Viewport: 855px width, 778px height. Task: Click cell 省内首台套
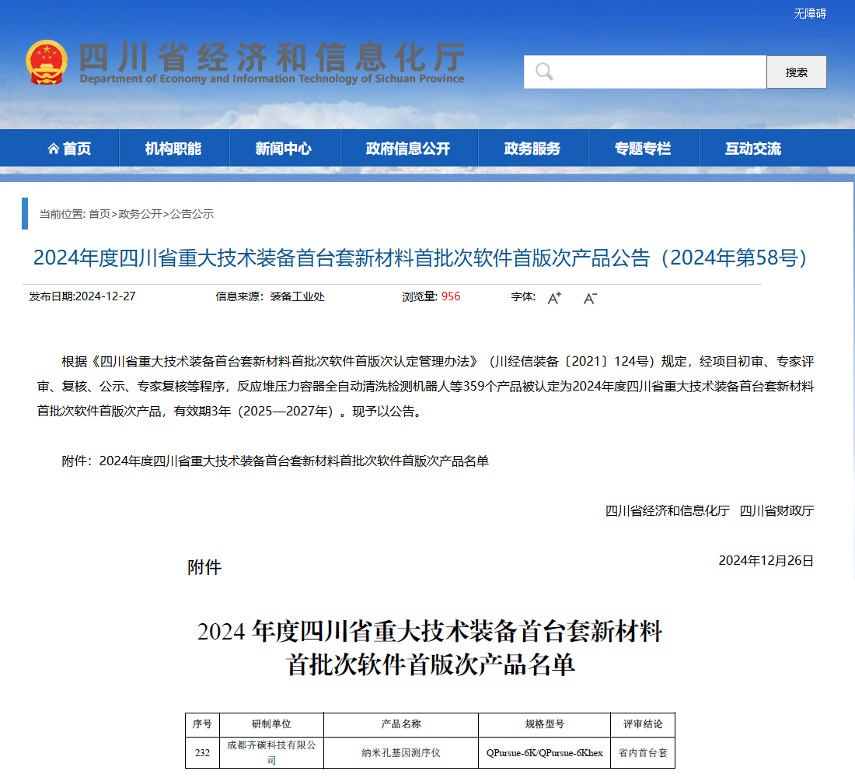pyautogui.click(x=643, y=753)
